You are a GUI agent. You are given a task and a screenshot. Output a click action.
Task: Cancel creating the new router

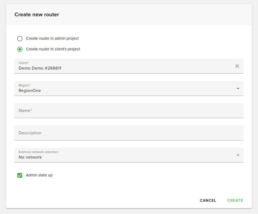208,200
